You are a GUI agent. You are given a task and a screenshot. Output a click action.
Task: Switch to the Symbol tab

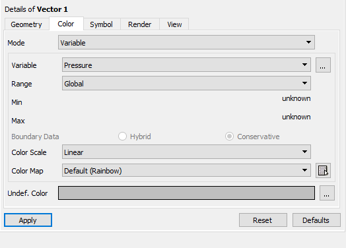102,24
